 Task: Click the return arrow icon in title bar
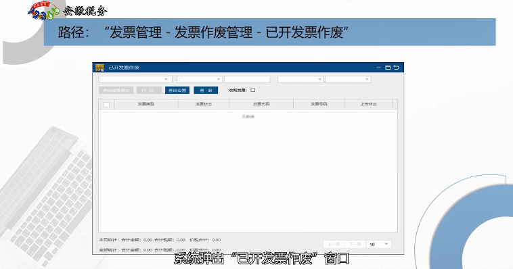coord(397,68)
